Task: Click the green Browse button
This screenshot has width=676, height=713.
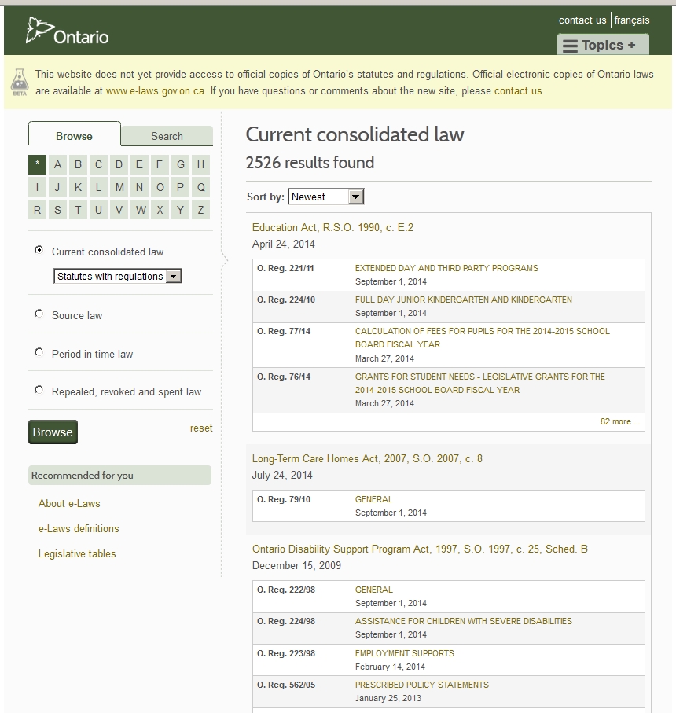Action: pos(53,432)
